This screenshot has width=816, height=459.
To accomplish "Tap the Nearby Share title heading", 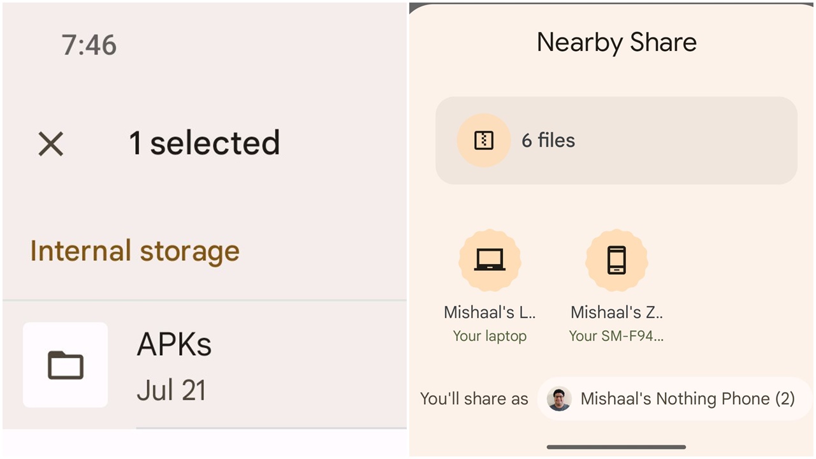I will point(616,42).
